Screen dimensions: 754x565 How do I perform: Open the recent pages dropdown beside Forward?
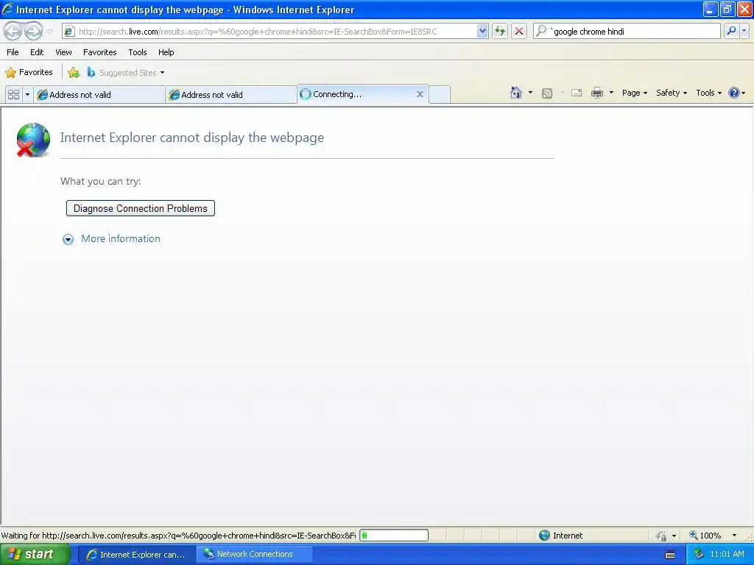tap(49, 32)
